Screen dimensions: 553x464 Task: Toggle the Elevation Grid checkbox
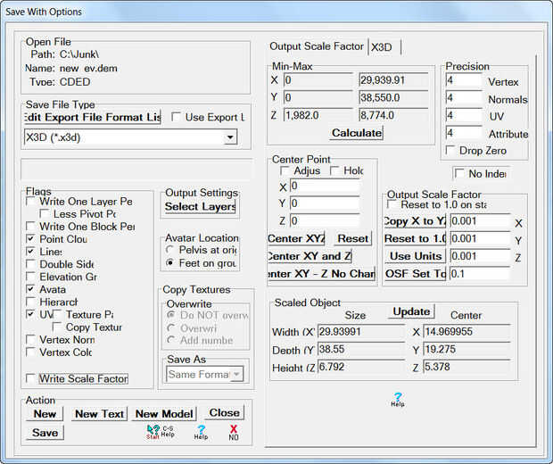[x=30, y=277]
